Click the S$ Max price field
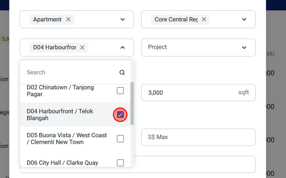This screenshot has width=286, height=178. 198,137
